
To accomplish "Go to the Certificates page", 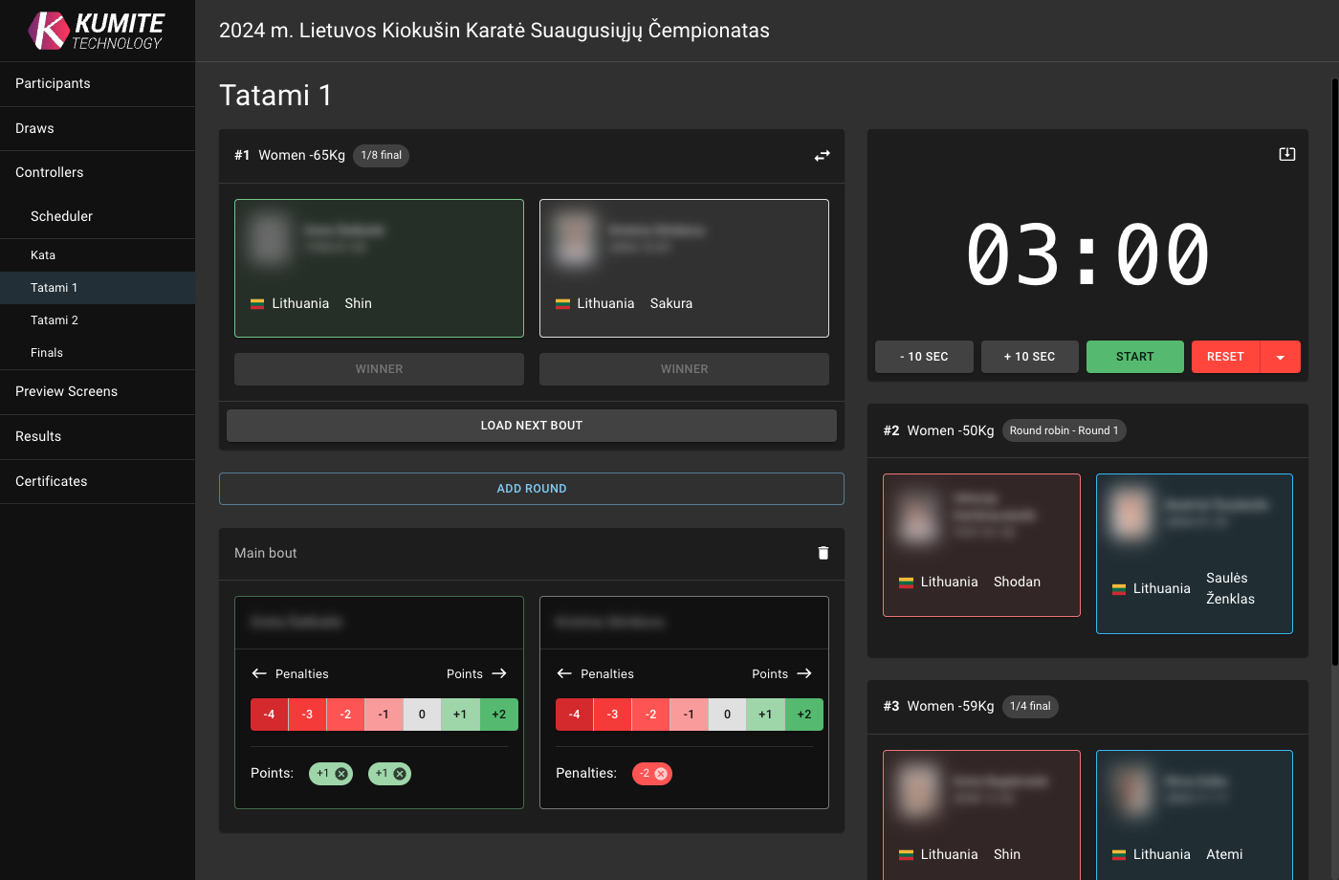I will coord(52,481).
